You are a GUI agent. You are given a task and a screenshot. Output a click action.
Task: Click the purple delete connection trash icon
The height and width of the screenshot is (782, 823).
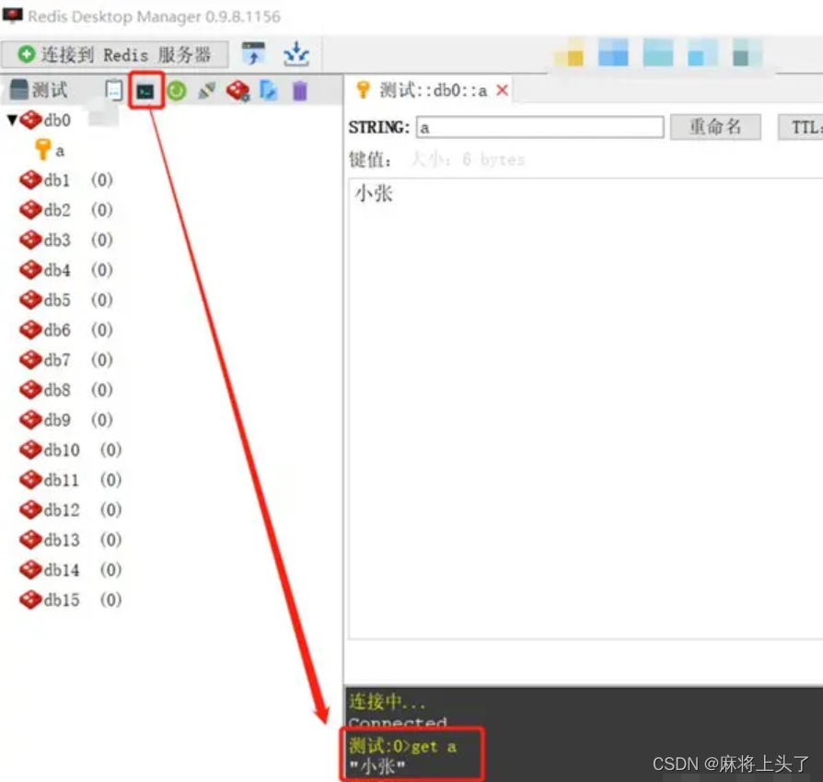click(x=300, y=91)
